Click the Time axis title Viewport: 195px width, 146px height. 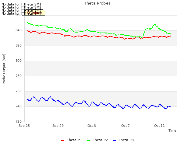(x=172, y=130)
